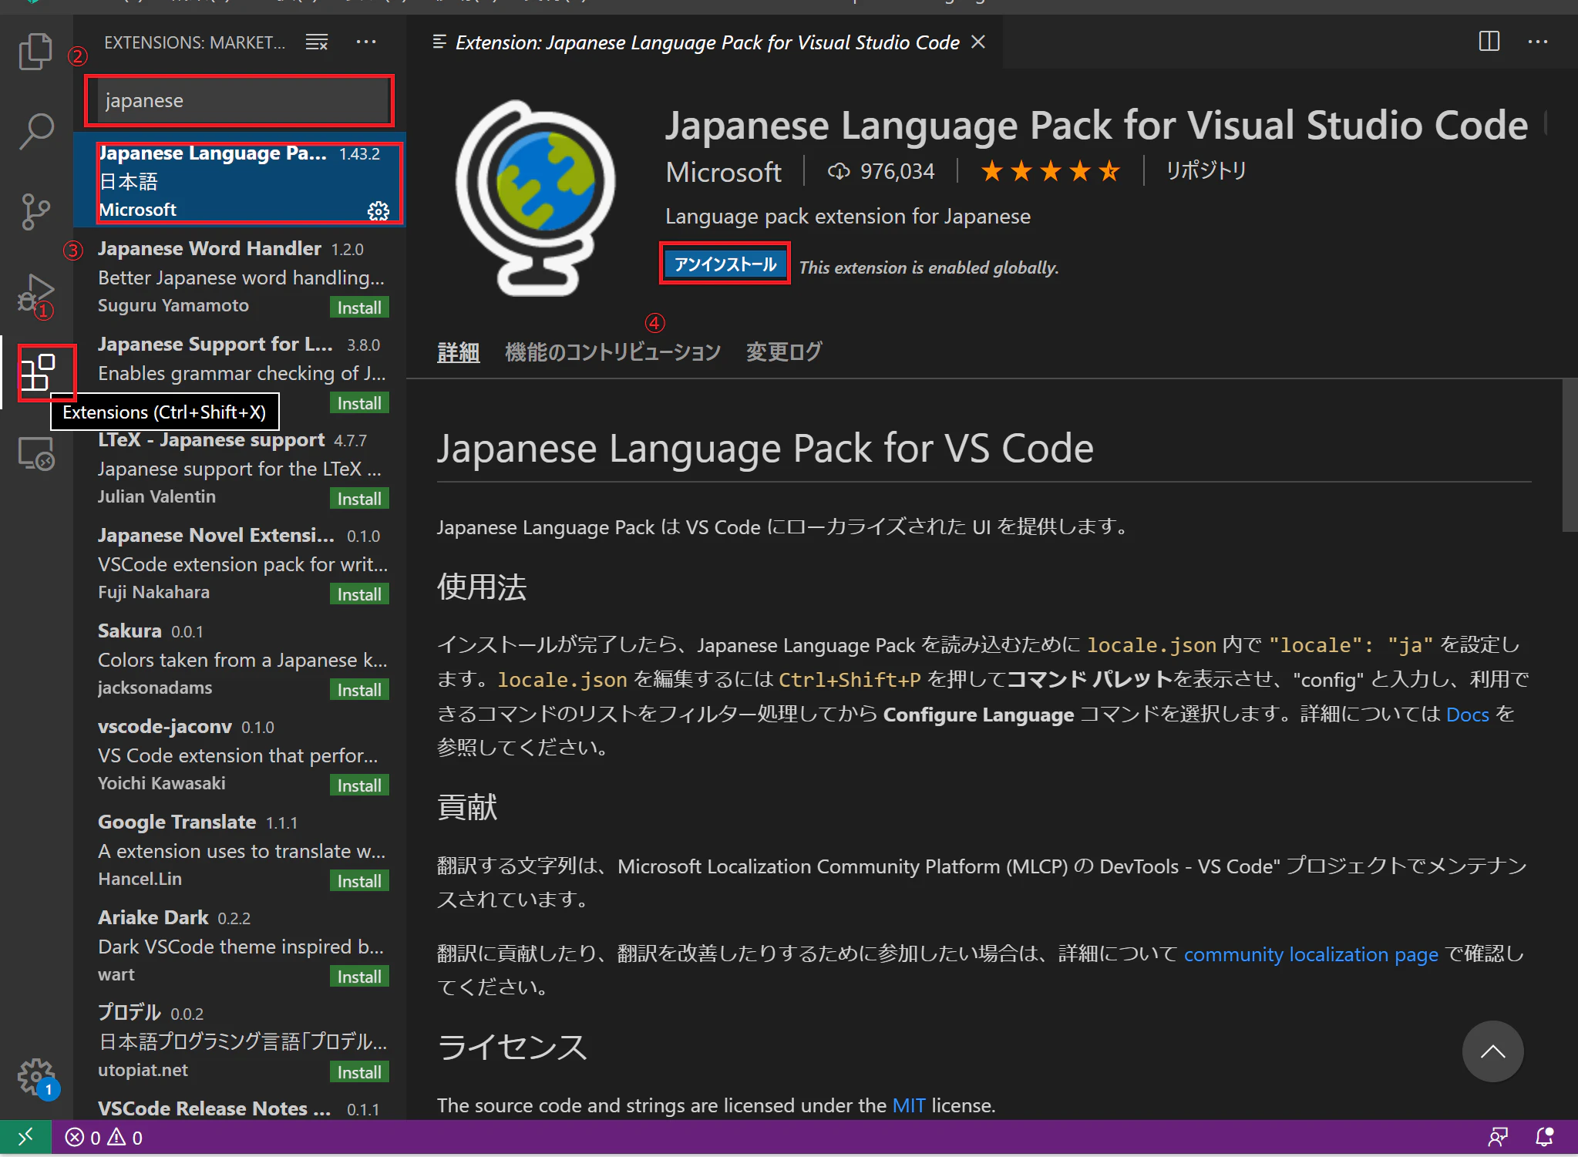The image size is (1578, 1157).
Task: Open the Explorer view in activity bar
Action: 35,51
